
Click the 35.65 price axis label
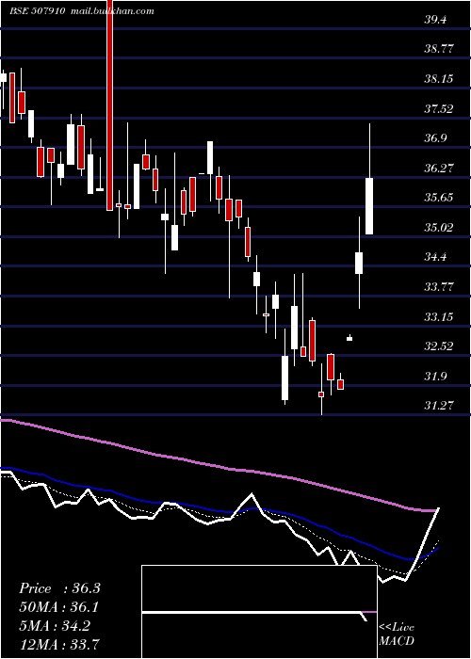(439, 197)
